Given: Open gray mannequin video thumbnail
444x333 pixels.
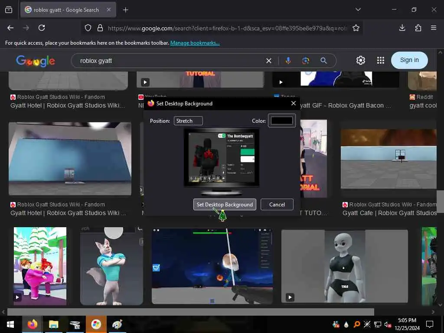Looking at the screenshot, I should (x=345, y=267).
